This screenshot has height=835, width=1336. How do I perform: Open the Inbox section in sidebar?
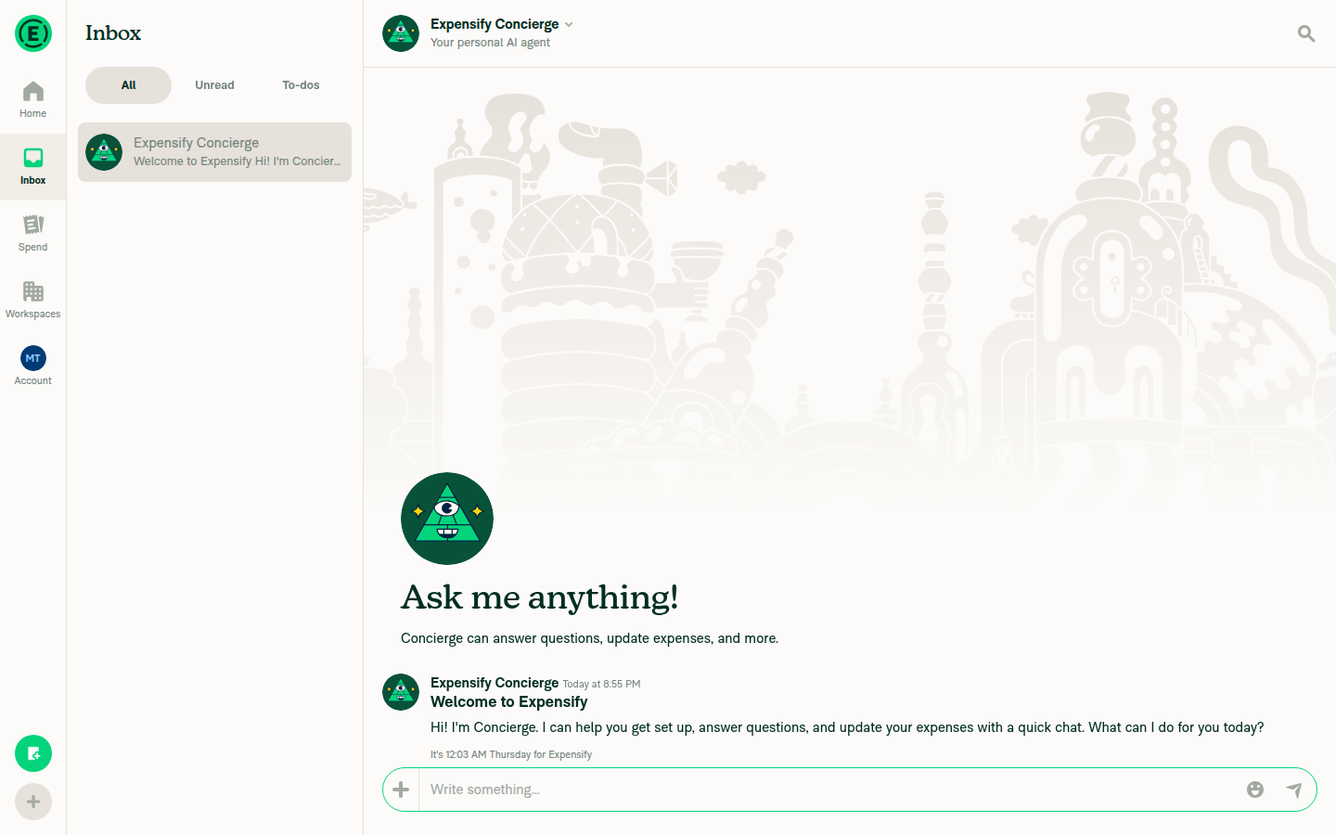tap(33, 167)
